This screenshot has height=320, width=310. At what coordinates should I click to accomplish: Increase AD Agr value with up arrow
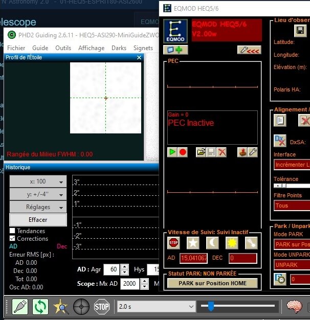[124, 267]
